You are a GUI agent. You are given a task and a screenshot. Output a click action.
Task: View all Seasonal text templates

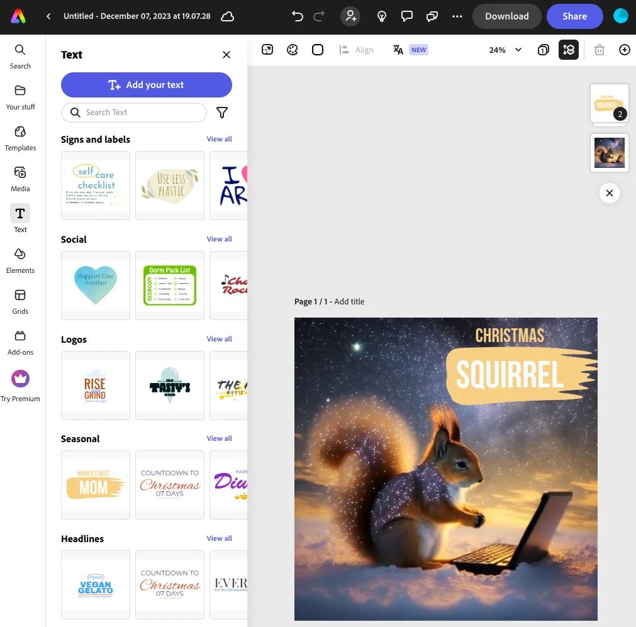[219, 438]
